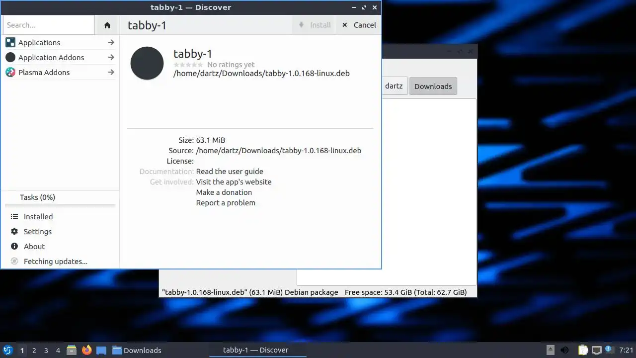Open the About page label in sidebar
The height and width of the screenshot is (358, 636).
(x=34, y=246)
